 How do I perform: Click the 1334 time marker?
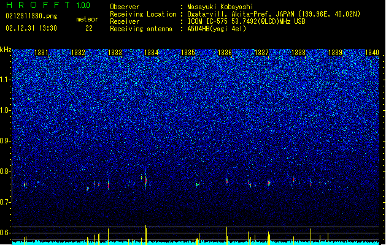152,53
